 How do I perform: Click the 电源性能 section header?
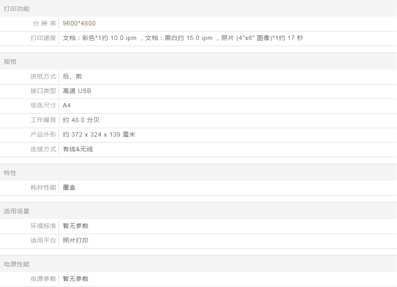click(x=17, y=264)
